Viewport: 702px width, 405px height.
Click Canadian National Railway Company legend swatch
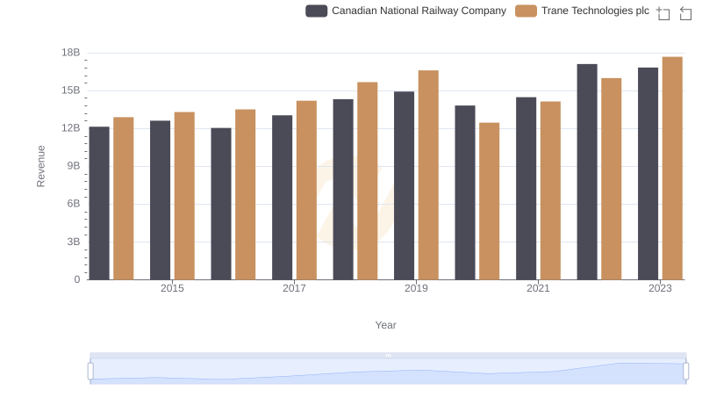point(316,11)
